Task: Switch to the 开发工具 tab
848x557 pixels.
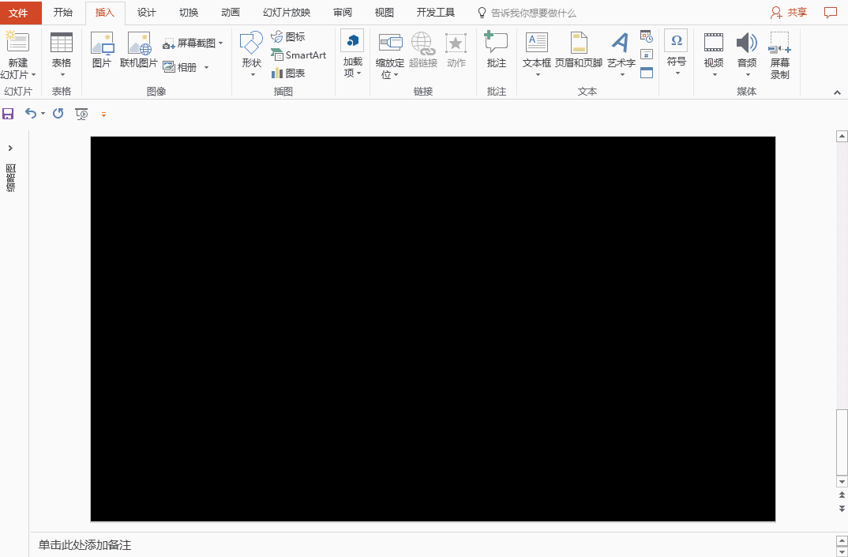Action: (436, 13)
